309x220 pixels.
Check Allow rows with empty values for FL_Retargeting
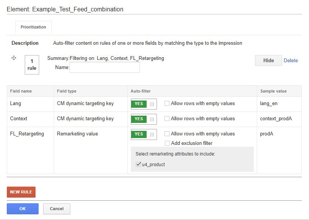point(167,134)
